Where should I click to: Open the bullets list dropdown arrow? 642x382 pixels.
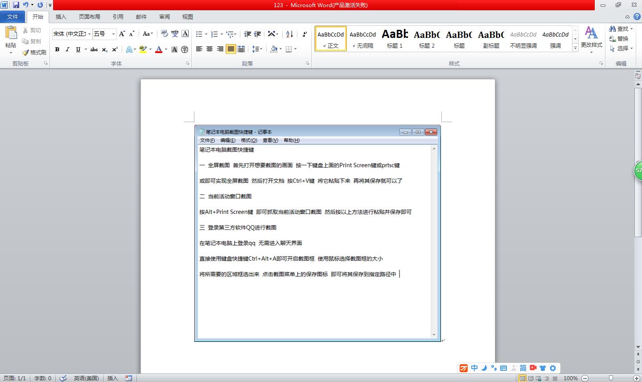tap(206, 34)
